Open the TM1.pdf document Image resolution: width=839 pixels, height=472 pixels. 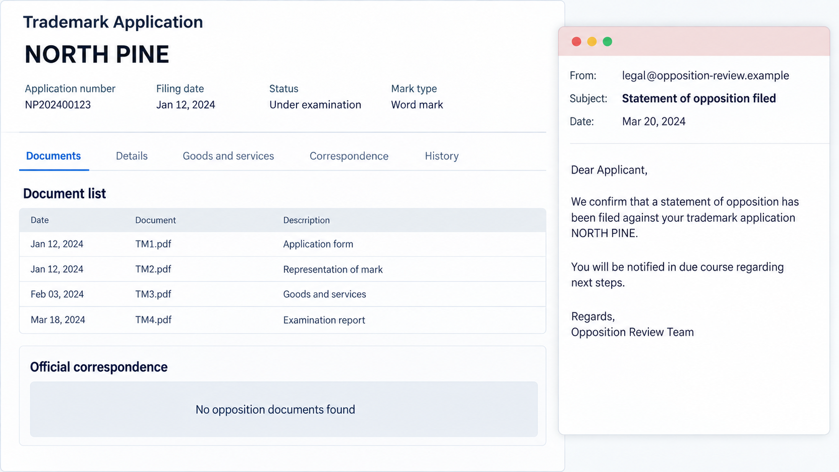[153, 244]
